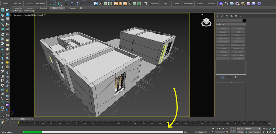Screen dimensions: 276x134
Task: Toggle Show End Result in modifier stack
Action: pyautogui.click(x=223, y=77)
